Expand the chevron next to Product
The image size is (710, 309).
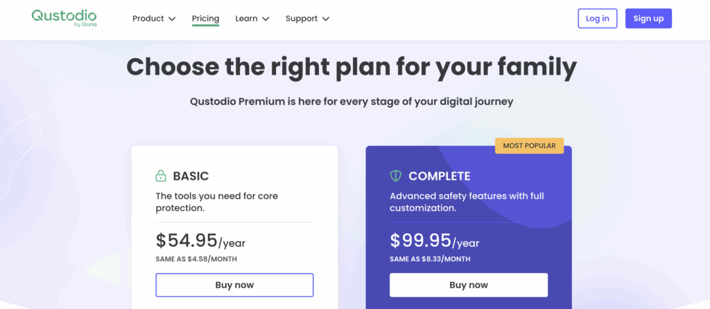(x=172, y=19)
